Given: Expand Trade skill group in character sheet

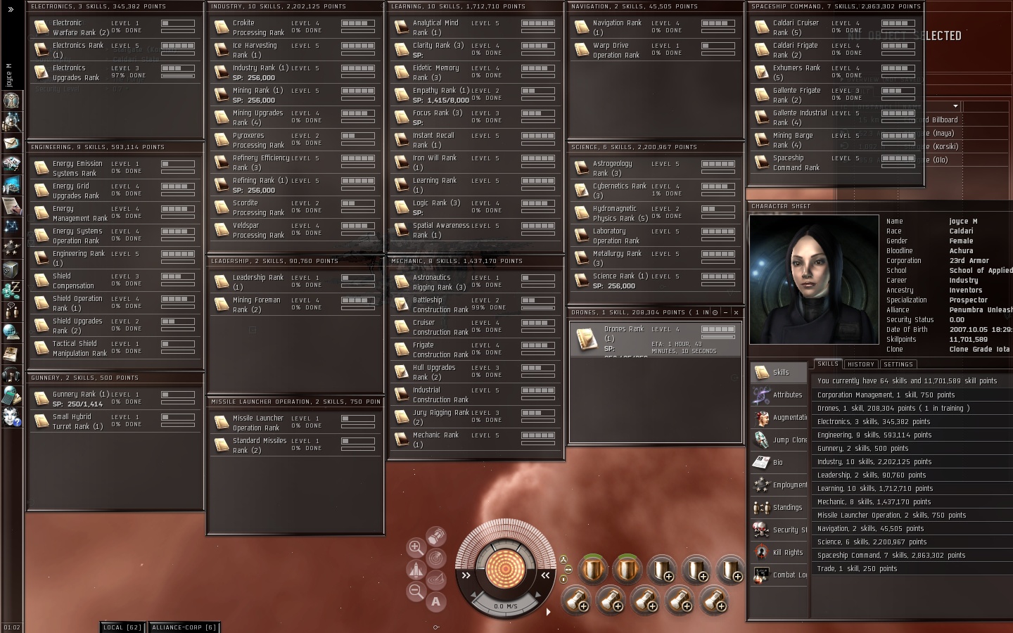Looking at the screenshot, I should click(x=911, y=568).
